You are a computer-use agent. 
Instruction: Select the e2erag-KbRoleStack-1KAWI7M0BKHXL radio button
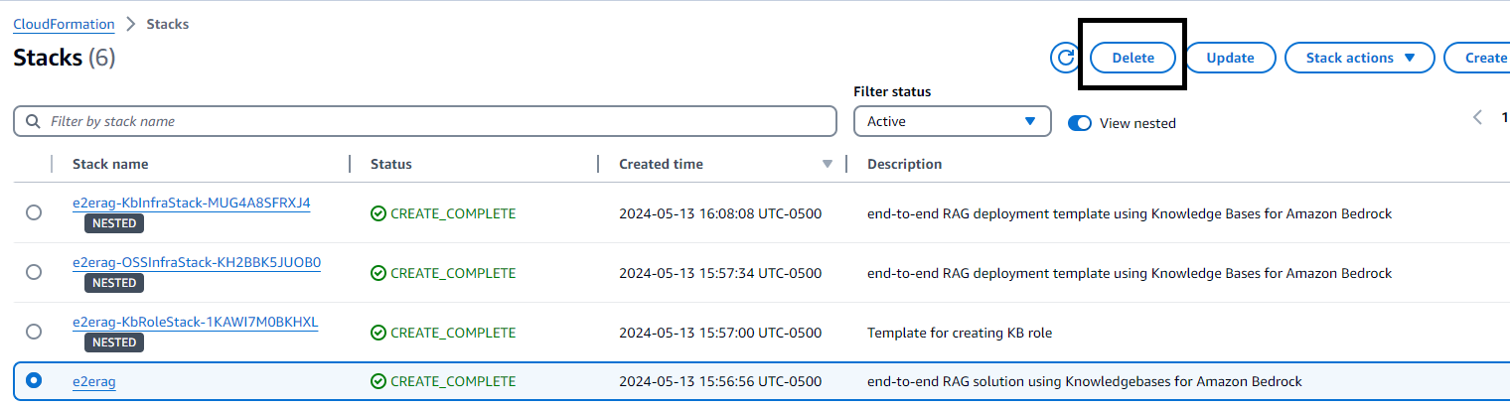click(x=34, y=332)
